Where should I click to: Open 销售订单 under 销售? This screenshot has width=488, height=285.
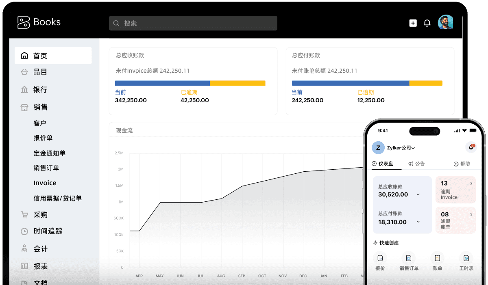(x=46, y=168)
